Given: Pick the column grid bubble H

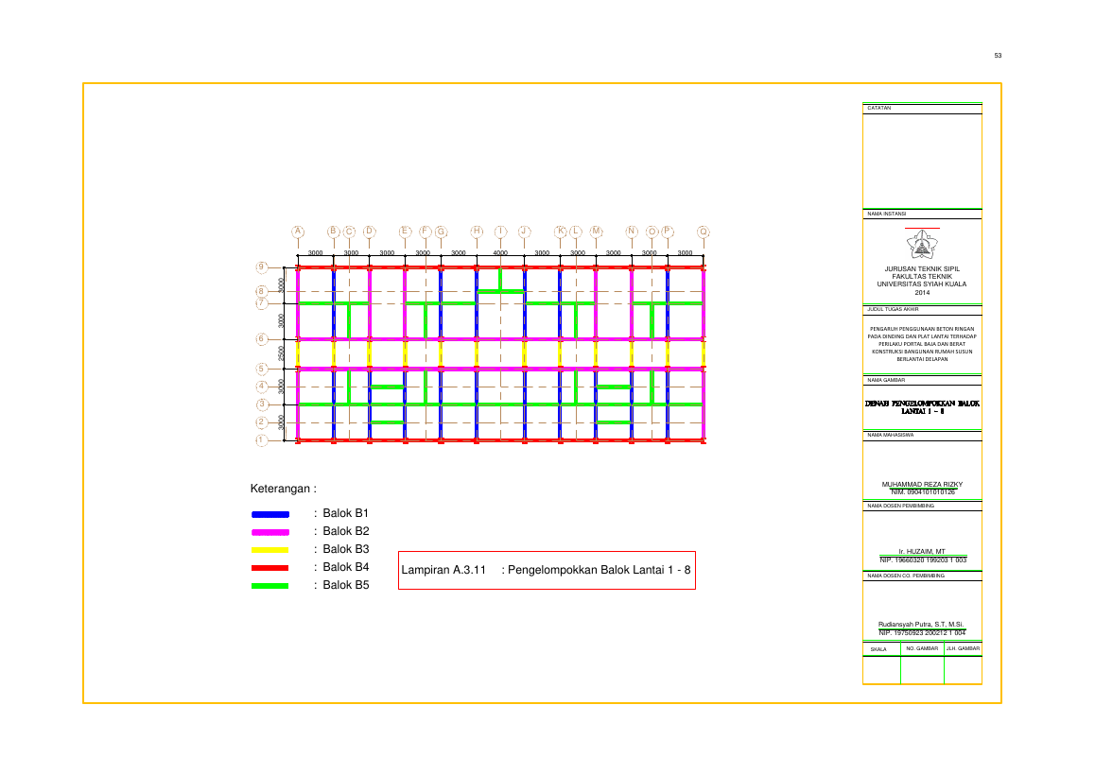Looking at the screenshot, I should point(477,232).
